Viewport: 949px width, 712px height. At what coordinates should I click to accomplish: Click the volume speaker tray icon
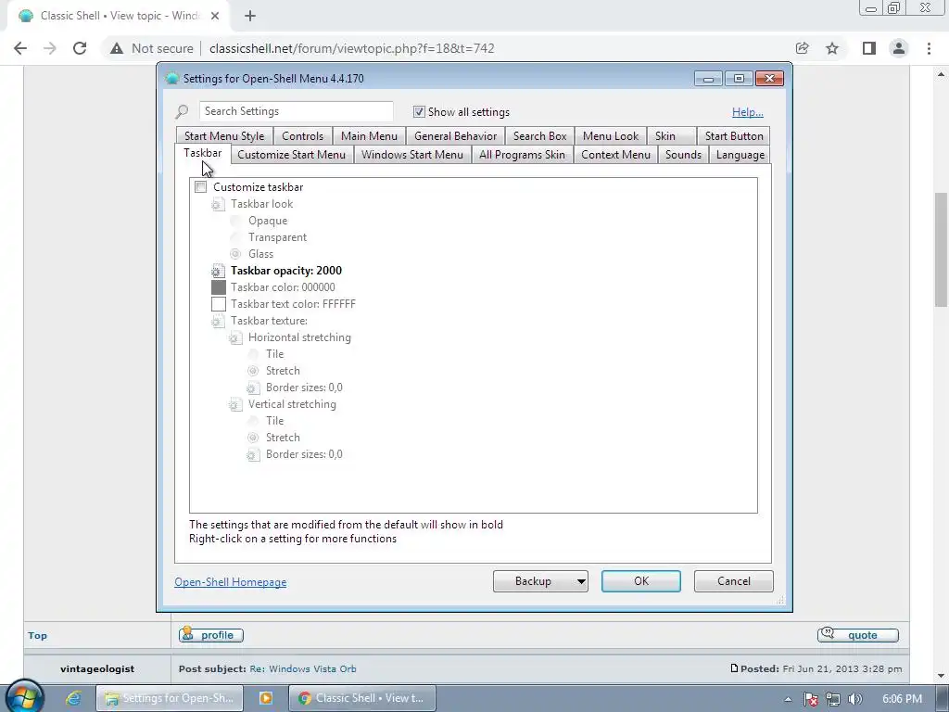855,699
